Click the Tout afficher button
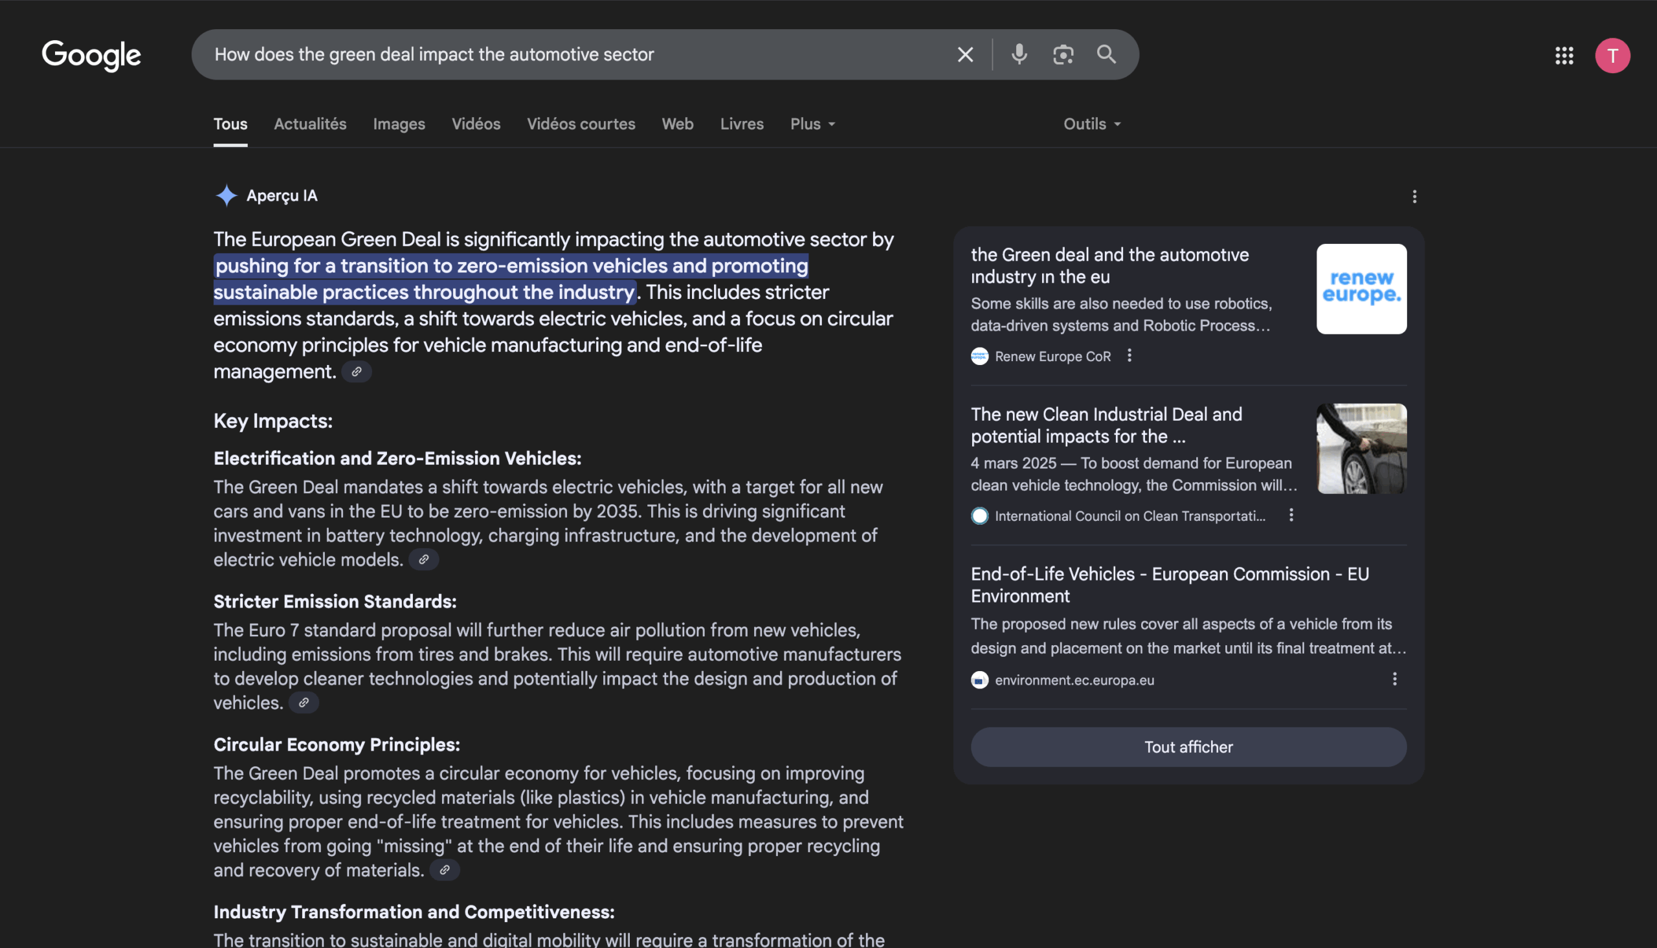This screenshot has height=948, width=1657. click(x=1188, y=747)
